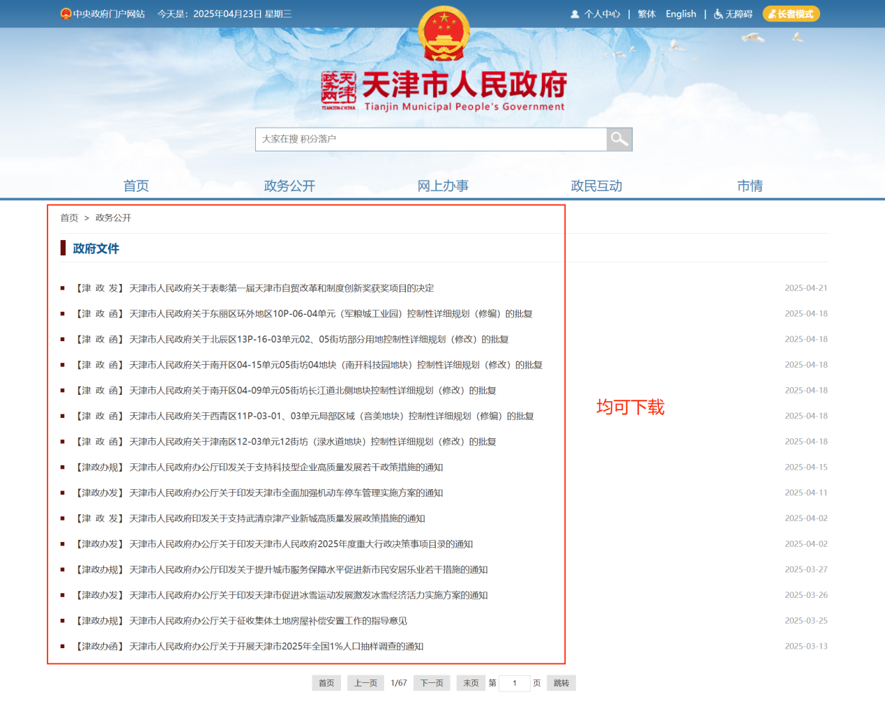Click the Tianjin government logo seal
885x713 pixels.
click(338, 89)
